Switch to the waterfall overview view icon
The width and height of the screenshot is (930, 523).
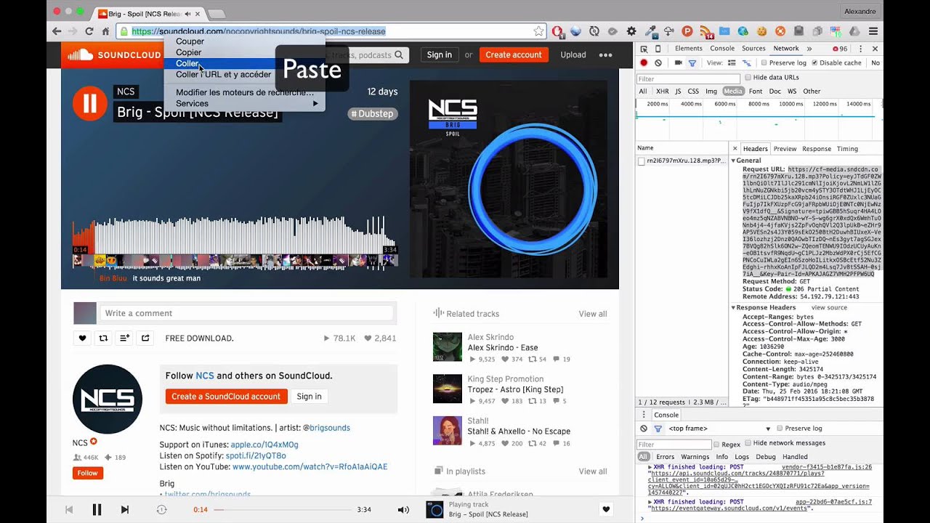(746, 63)
